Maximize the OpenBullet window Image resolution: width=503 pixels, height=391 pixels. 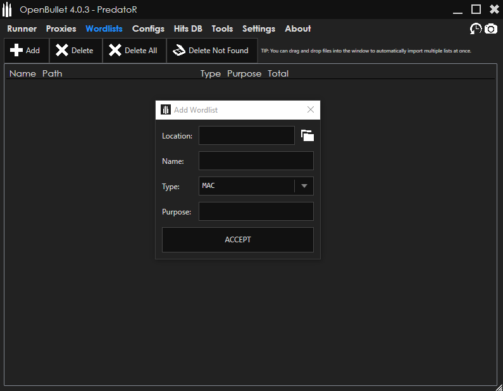[x=476, y=9]
